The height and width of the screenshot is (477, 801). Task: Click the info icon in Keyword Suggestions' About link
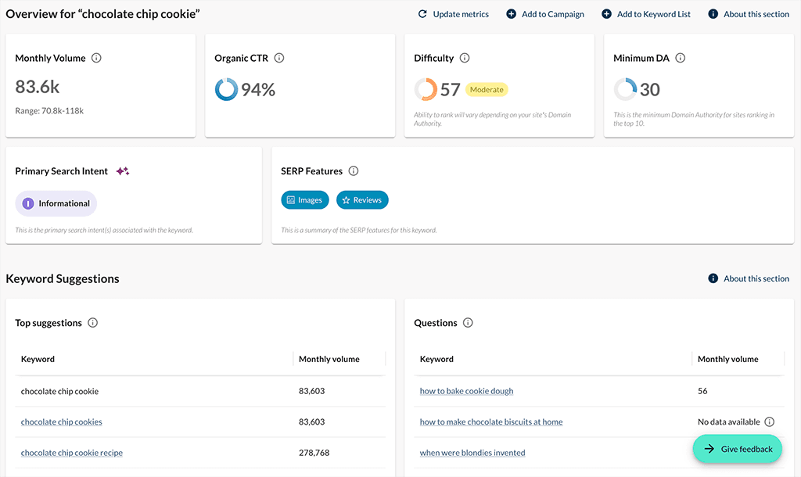[x=713, y=278]
